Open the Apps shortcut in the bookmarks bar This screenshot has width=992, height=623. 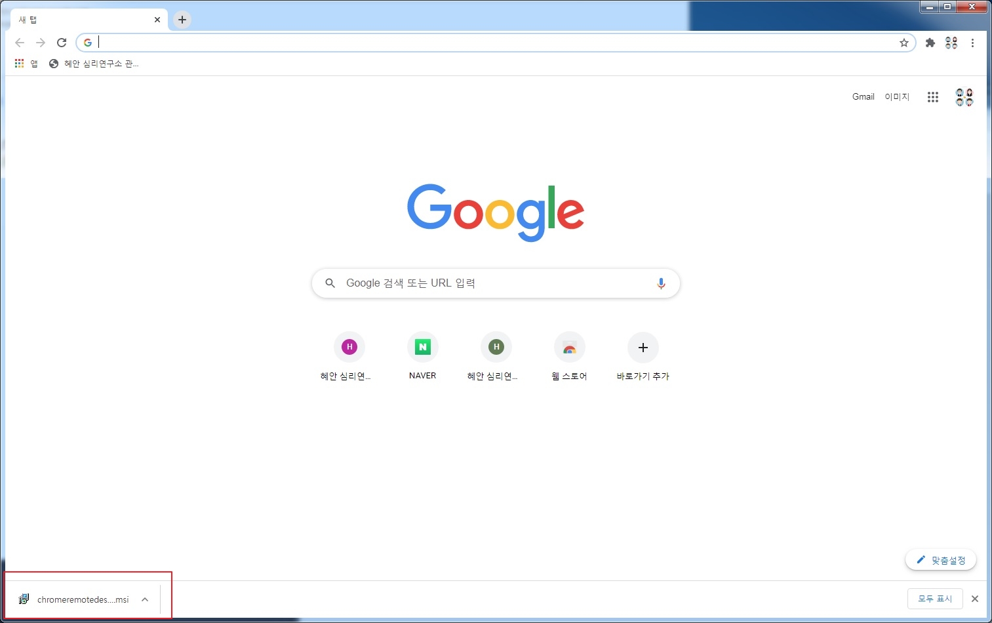tap(26, 64)
